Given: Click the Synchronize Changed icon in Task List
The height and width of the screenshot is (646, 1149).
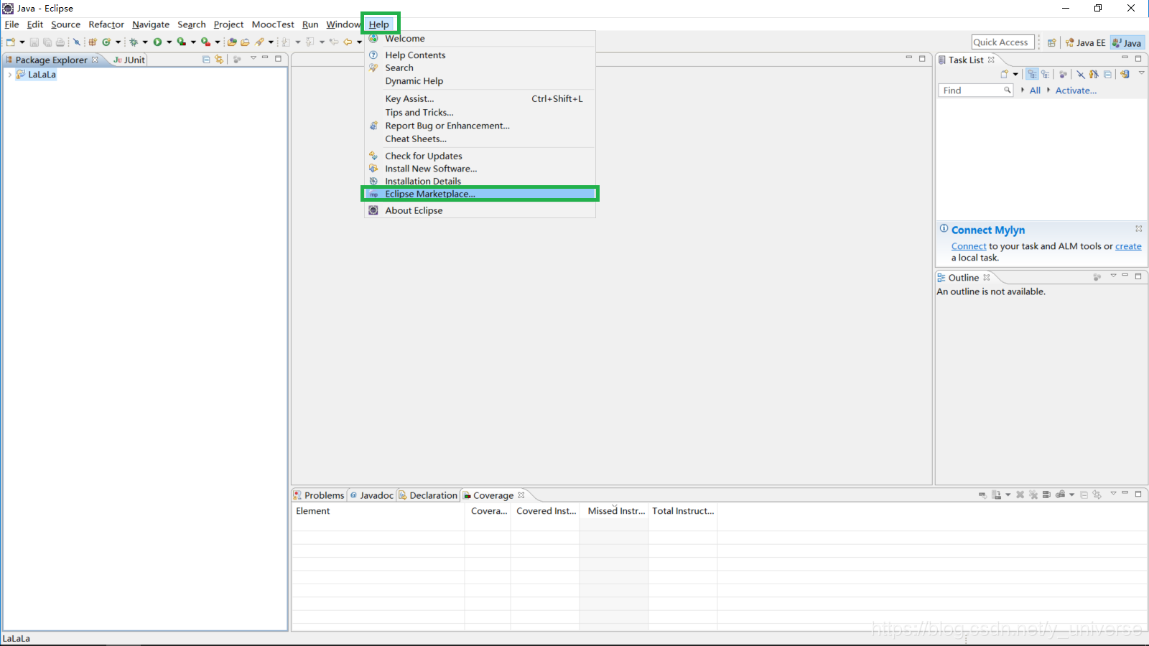Looking at the screenshot, I should click(x=1125, y=74).
